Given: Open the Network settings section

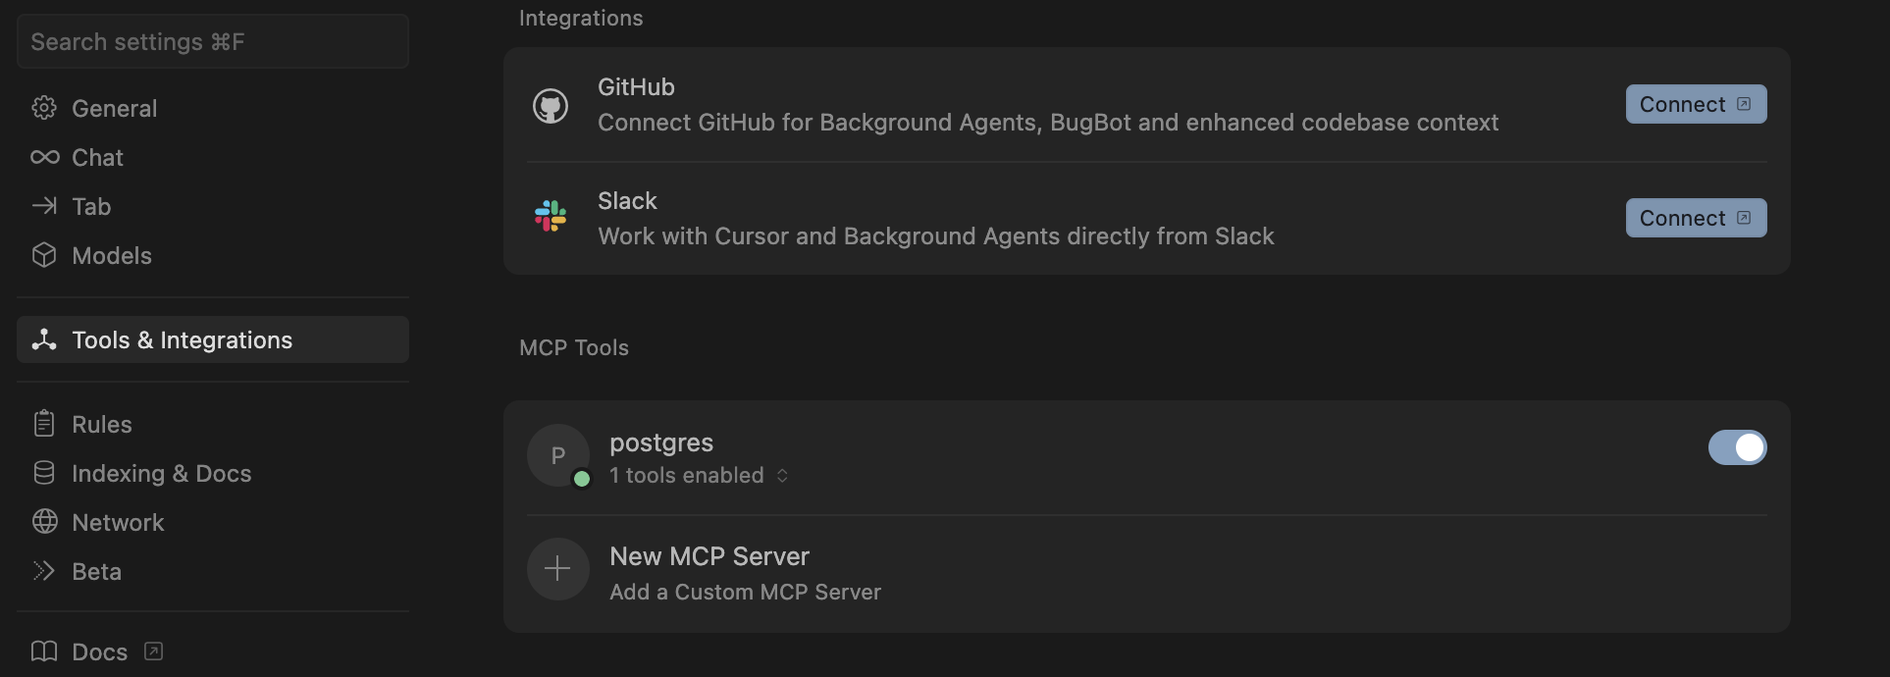Looking at the screenshot, I should (213, 522).
